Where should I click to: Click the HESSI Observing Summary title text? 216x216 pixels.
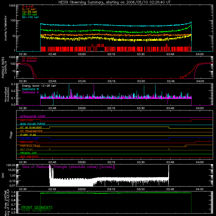pos(114,2)
